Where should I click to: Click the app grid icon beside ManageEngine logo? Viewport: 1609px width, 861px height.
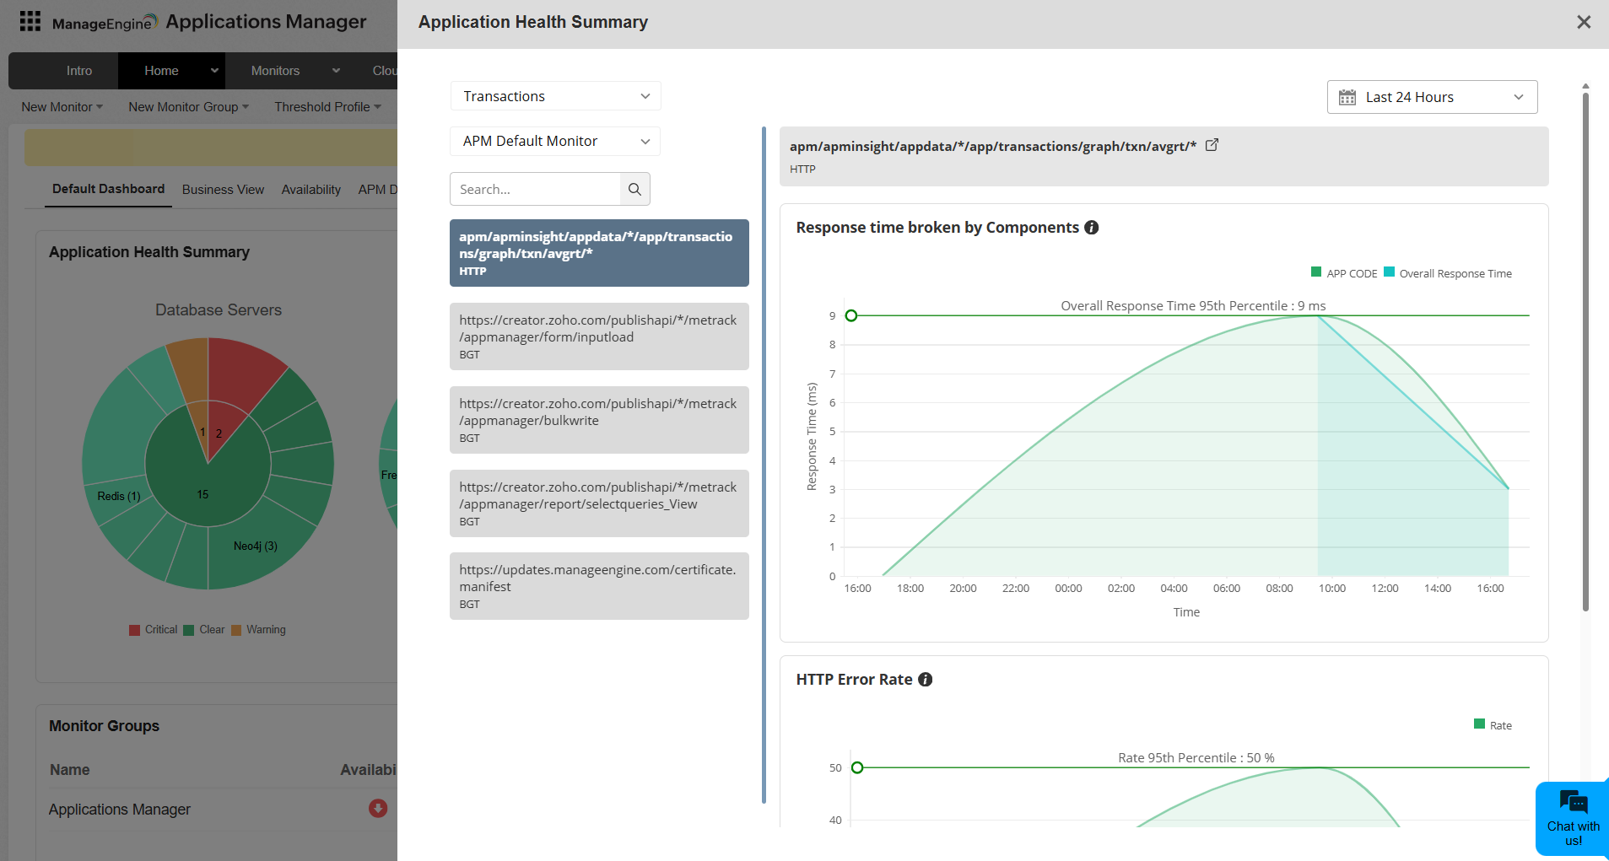(x=30, y=21)
